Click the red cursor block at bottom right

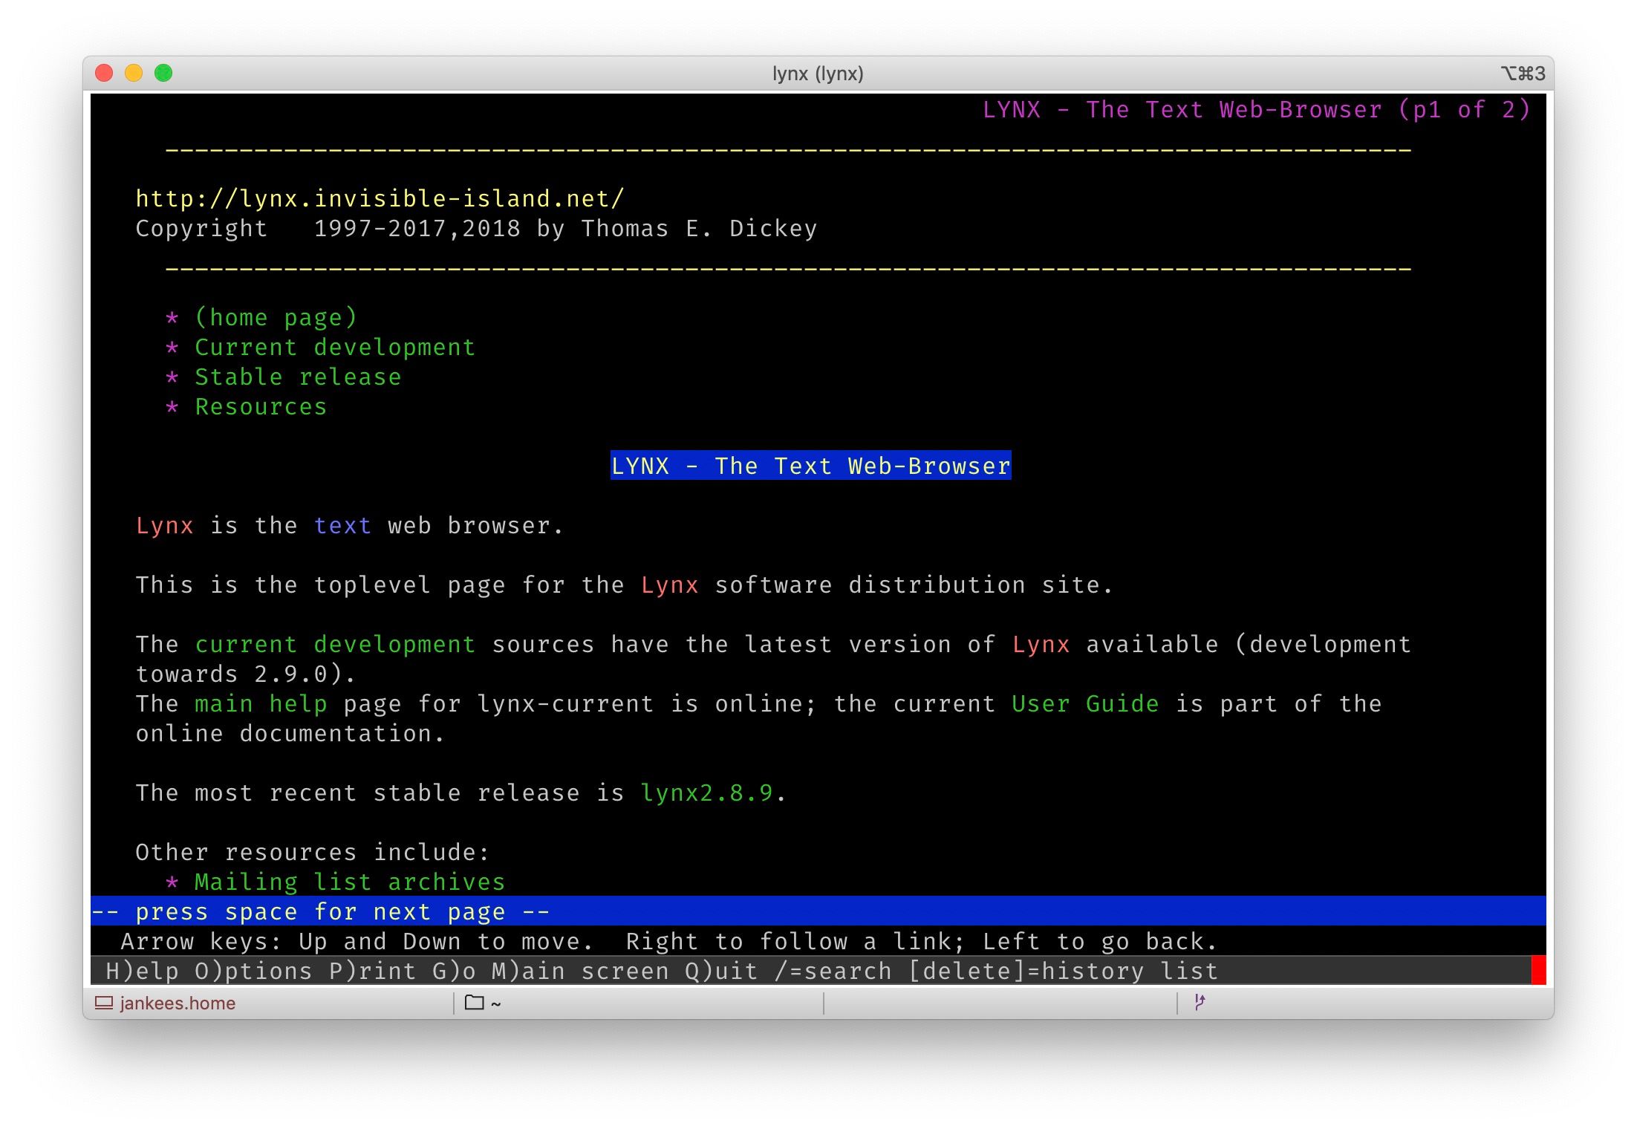(x=1538, y=971)
